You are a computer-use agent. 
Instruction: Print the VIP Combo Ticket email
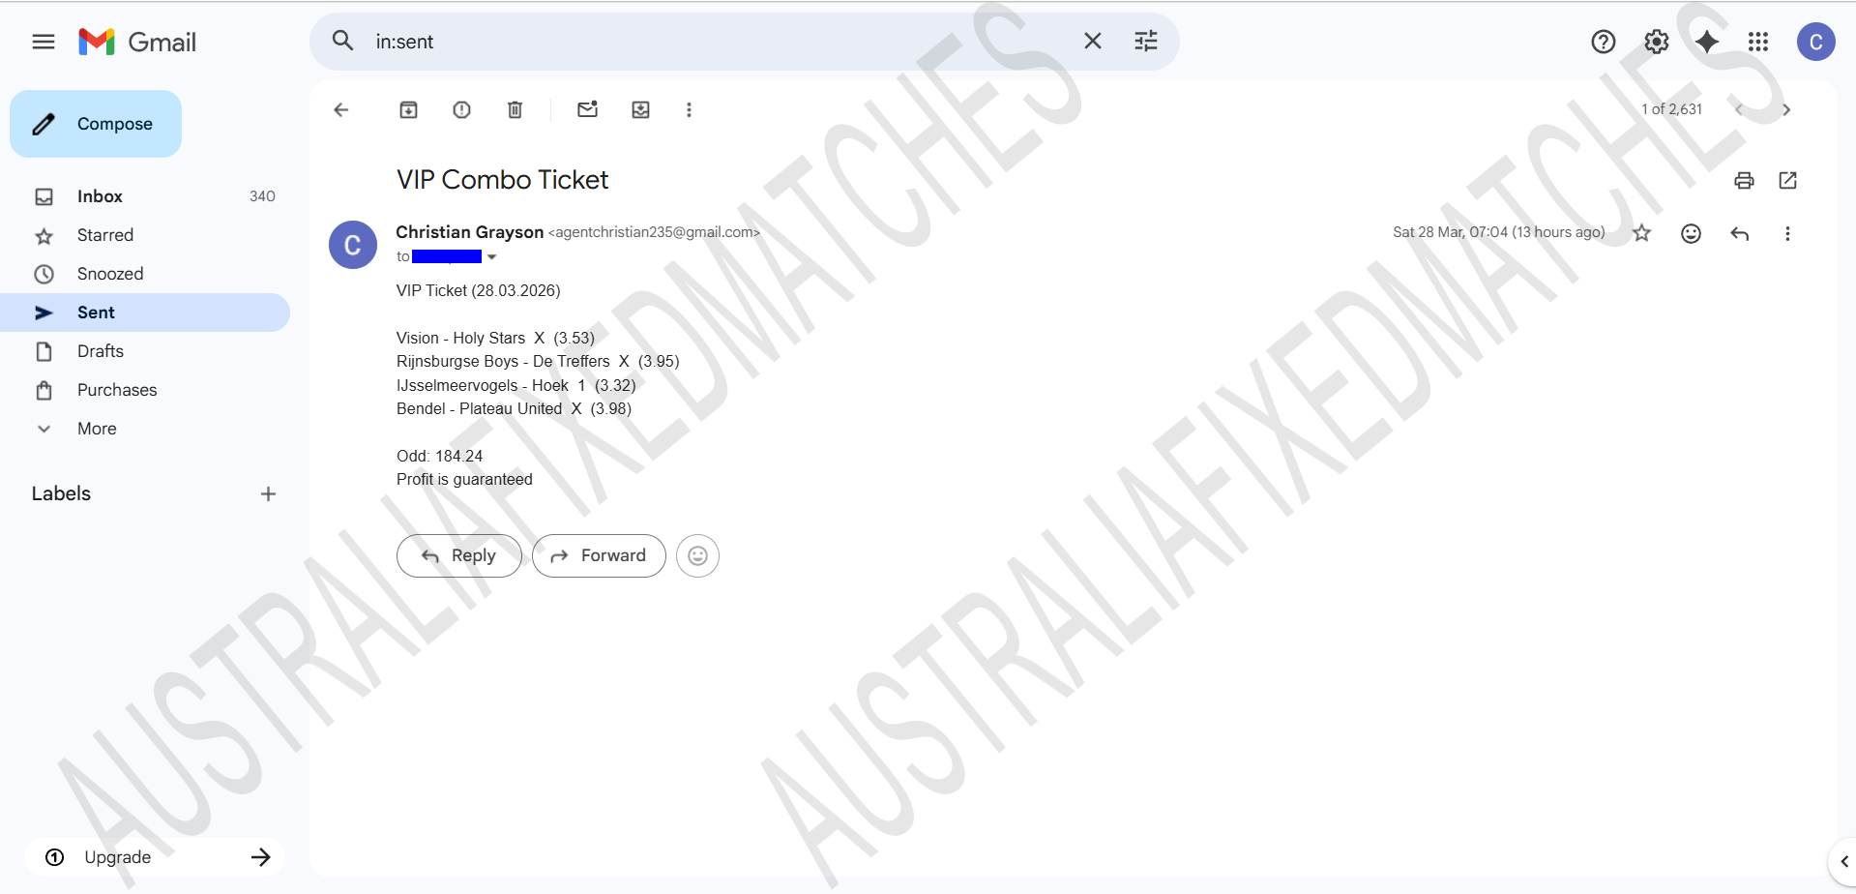(x=1745, y=180)
